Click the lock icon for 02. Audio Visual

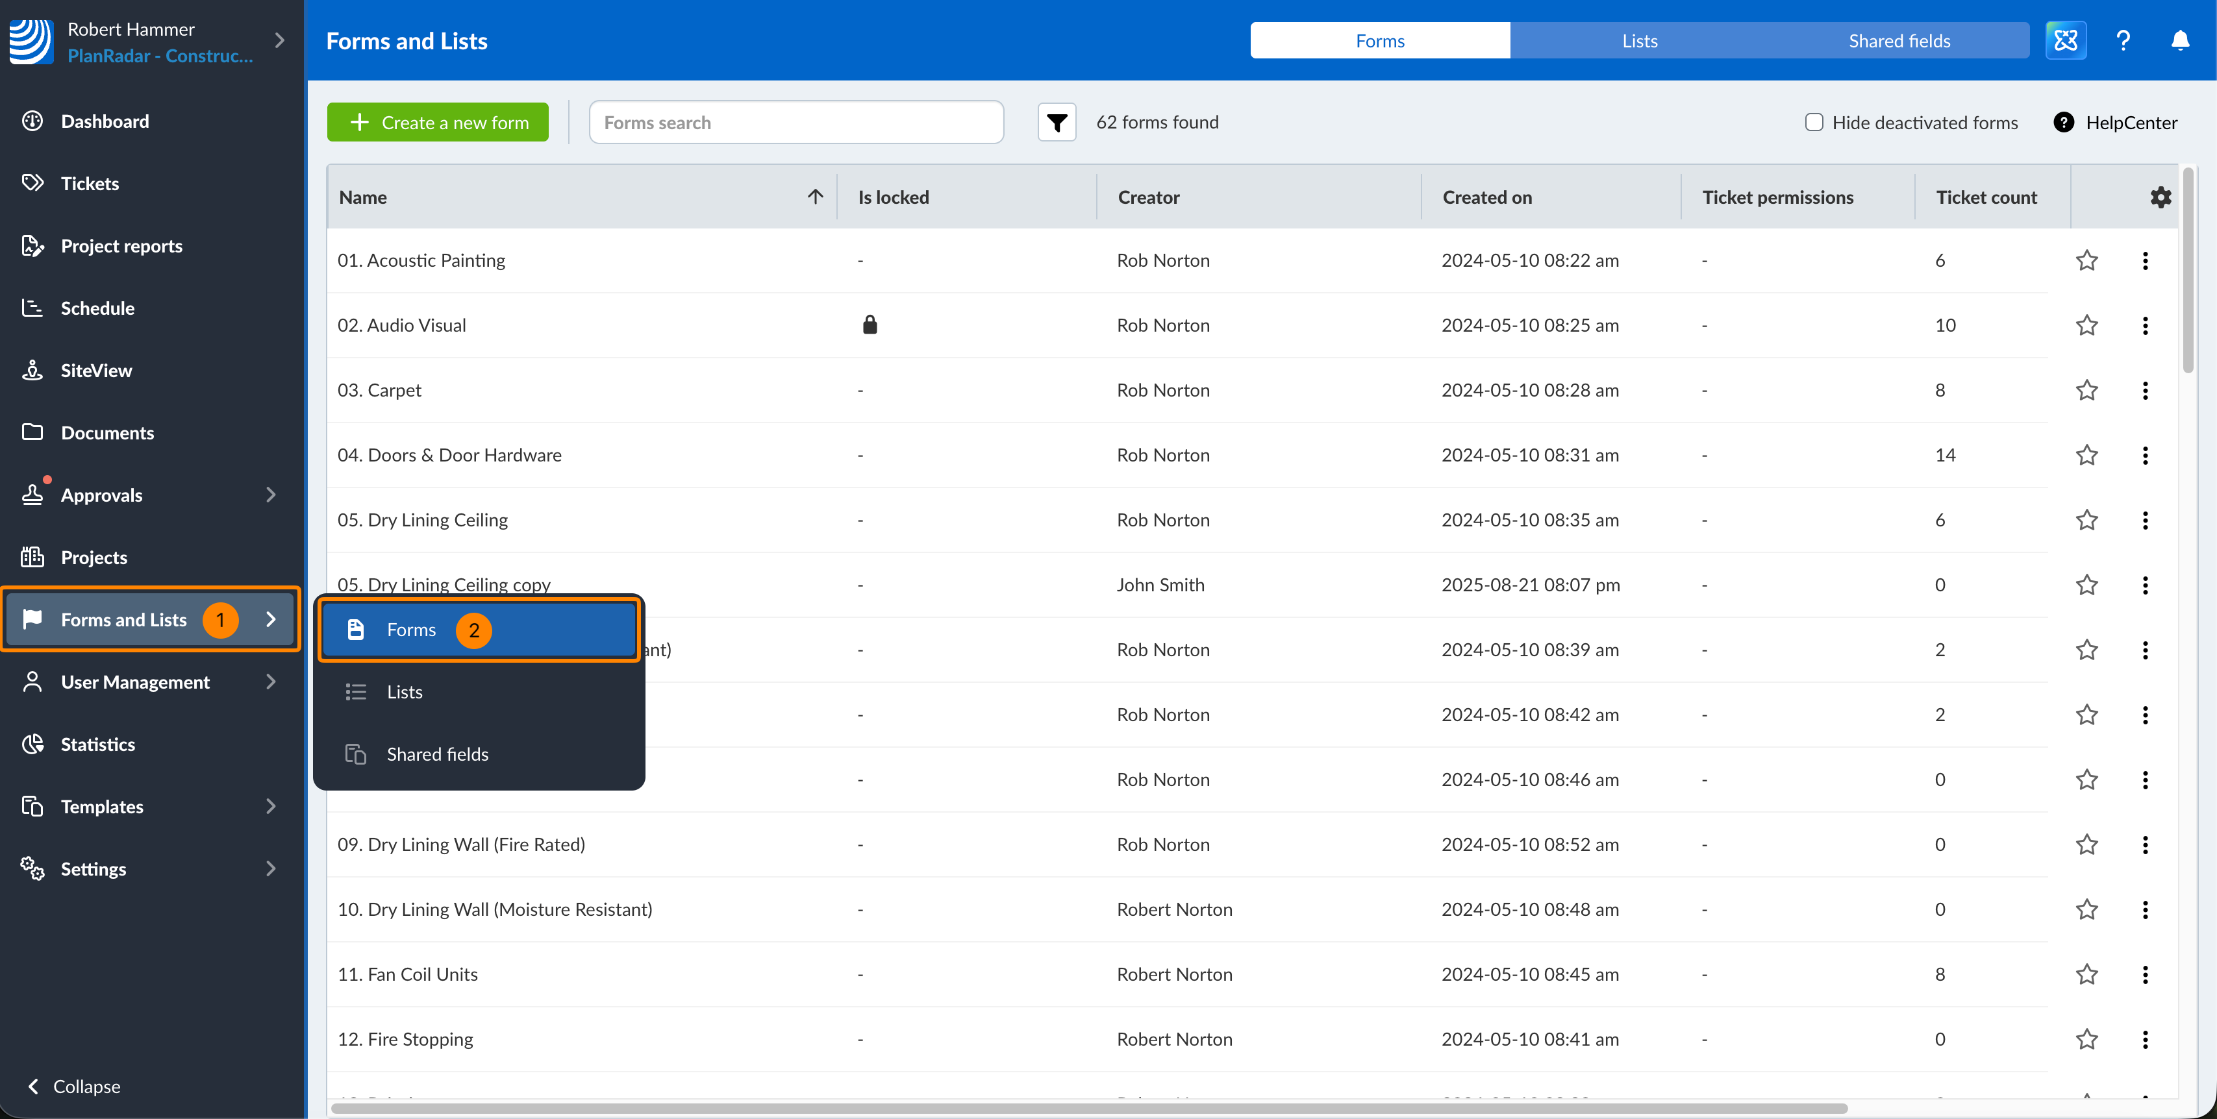tap(870, 325)
